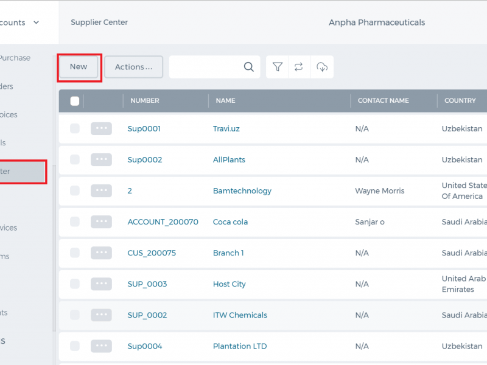Sort by the NUMBER column header
Image resolution: width=487 pixels, height=365 pixels.
click(145, 100)
